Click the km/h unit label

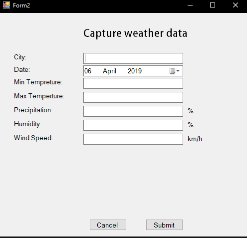pos(195,139)
